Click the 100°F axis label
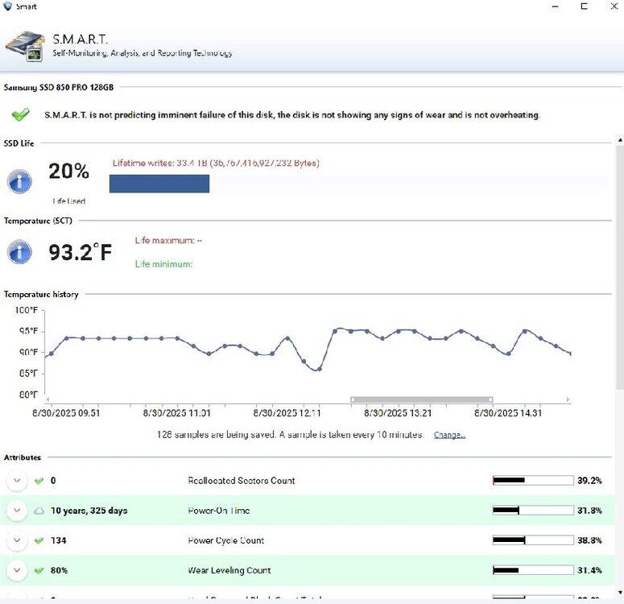 click(x=27, y=310)
